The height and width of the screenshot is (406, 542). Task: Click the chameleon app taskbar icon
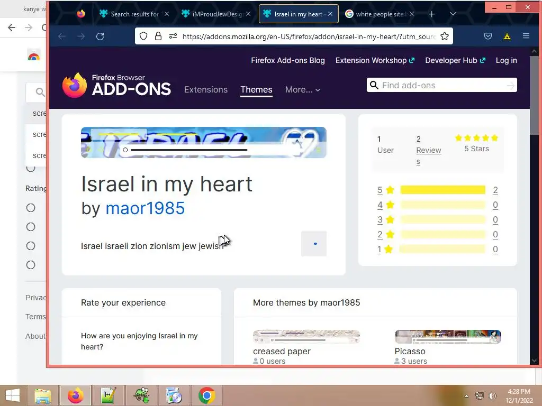(x=141, y=395)
